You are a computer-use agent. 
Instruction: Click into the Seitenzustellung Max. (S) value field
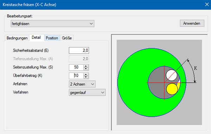[76, 68]
